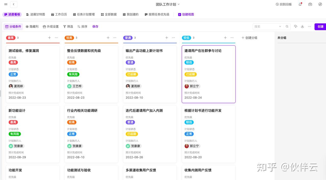Click the upload icon in toolbar
The height and width of the screenshot is (180, 326).
(295, 26)
